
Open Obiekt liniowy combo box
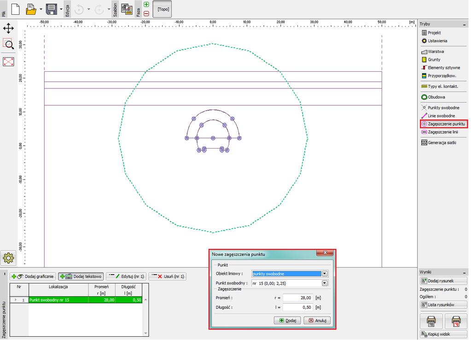pyautogui.click(x=290, y=274)
